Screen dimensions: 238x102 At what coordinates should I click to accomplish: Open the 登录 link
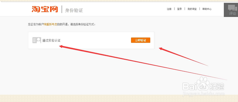179,9
